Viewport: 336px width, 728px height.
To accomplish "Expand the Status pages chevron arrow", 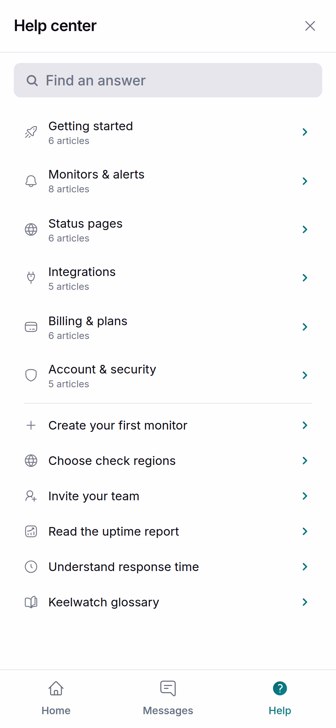I will pos(305,229).
